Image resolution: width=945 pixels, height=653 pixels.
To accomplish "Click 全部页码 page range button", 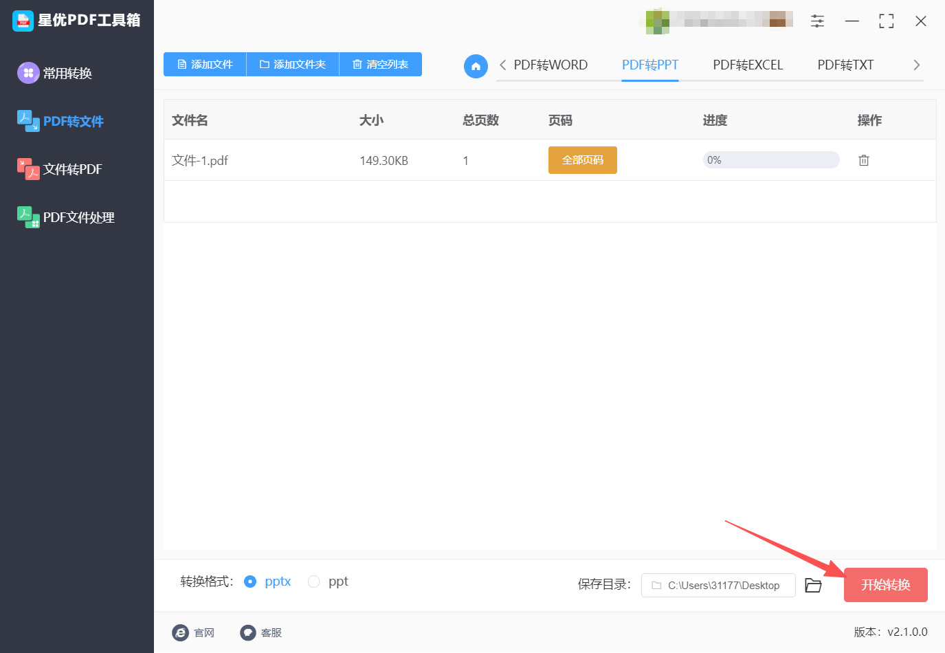I will 583,160.
